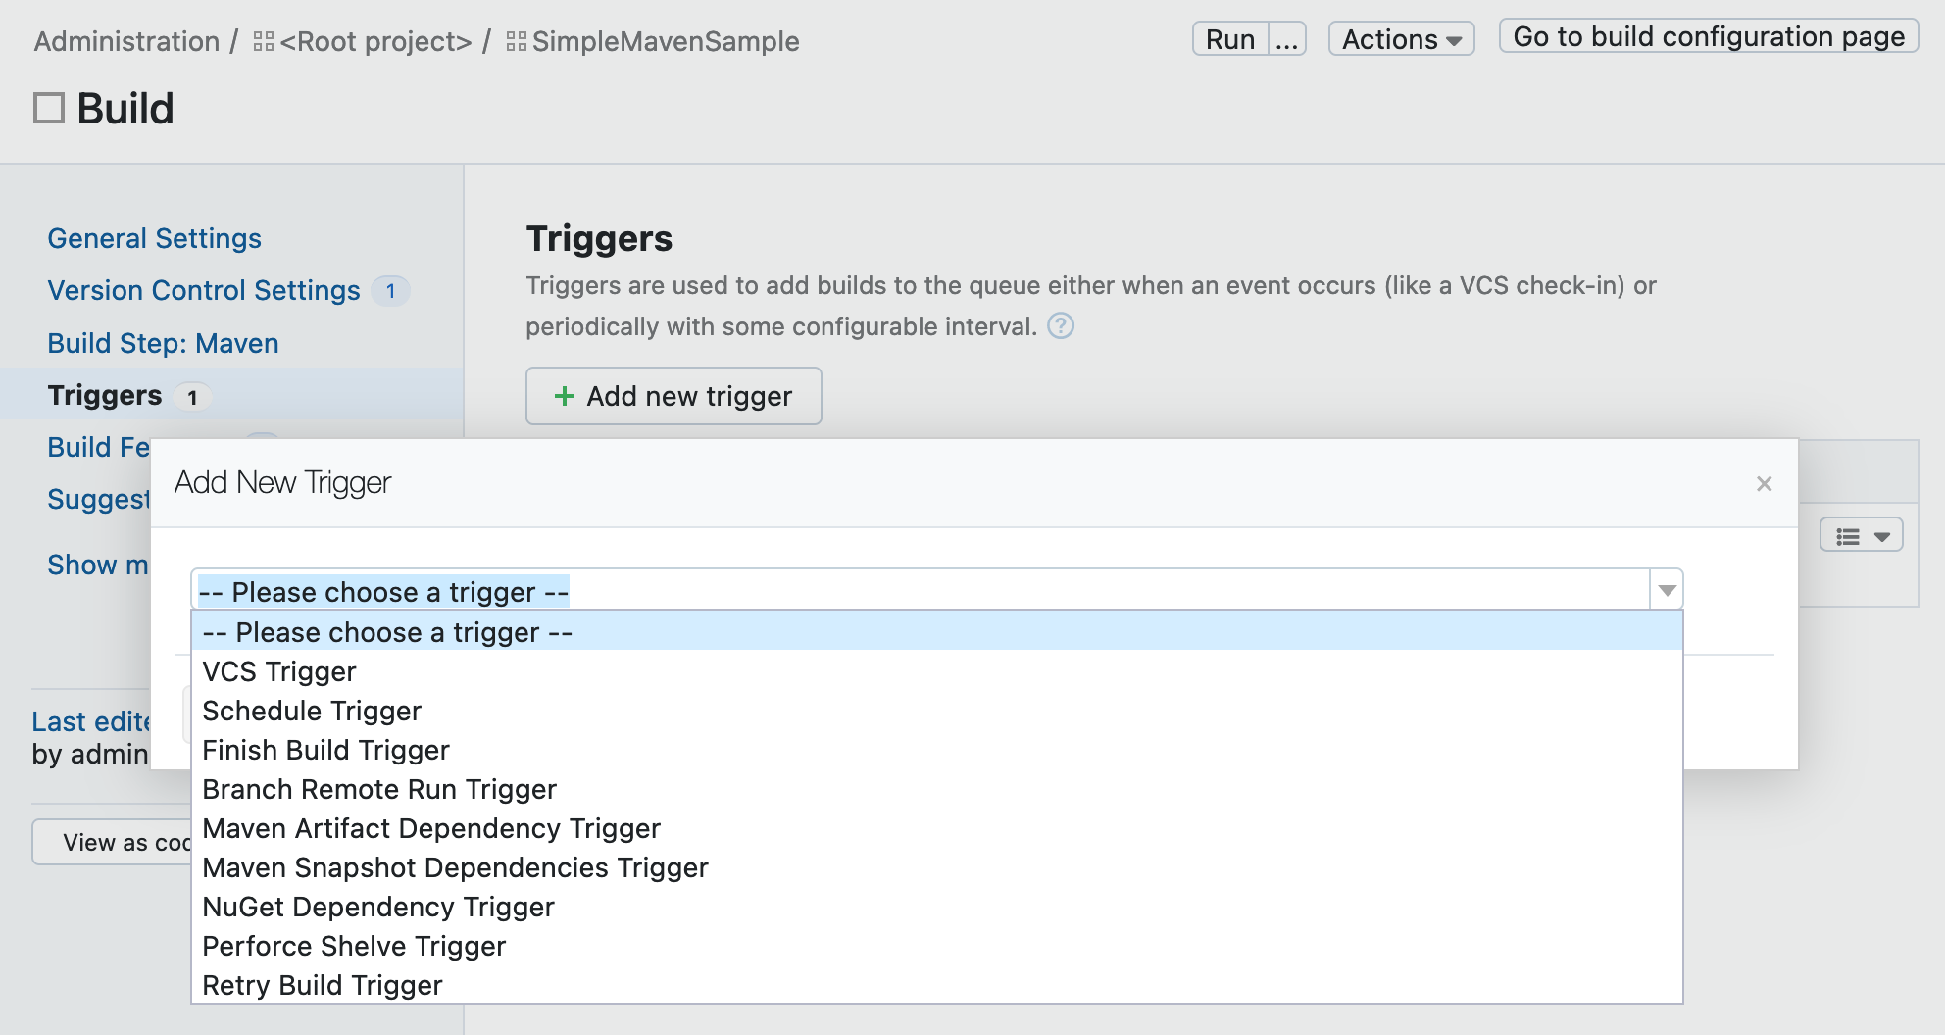The height and width of the screenshot is (1035, 1945).
Task: Click the grid icon beside Root project breadcrumb
Action: (262, 41)
